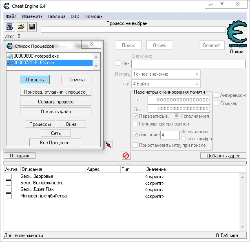
Task: Select 0000072C-ELEX.exe in process list
Action: pyautogui.click(x=50, y=63)
